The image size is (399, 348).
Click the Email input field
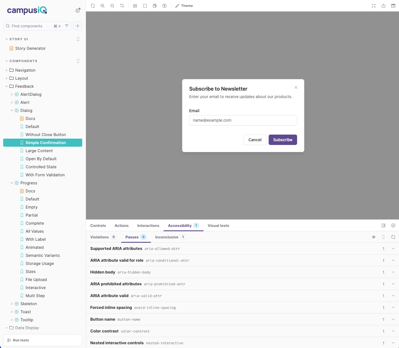243,120
